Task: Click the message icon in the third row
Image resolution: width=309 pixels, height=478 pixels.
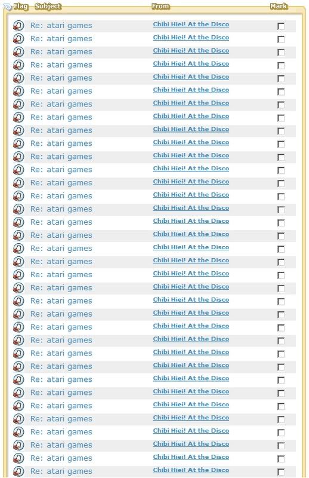Action: pyautogui.click(x=18, y=52)
